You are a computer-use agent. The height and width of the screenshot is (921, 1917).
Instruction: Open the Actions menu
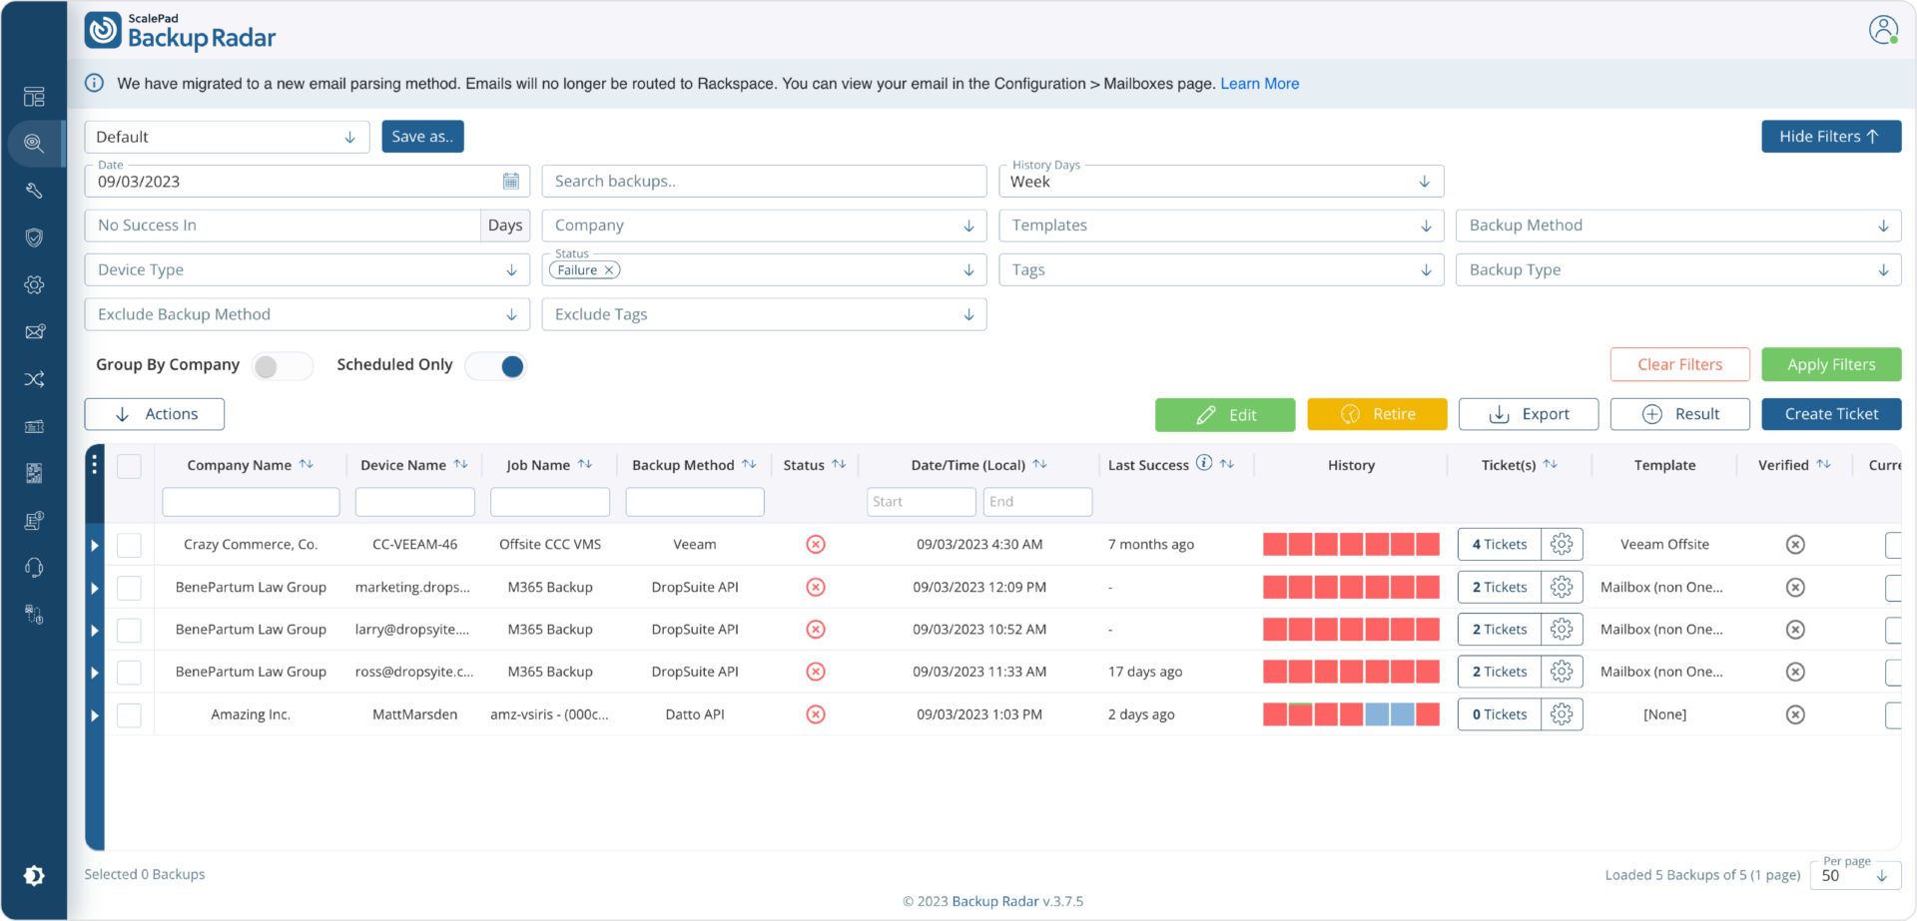155,414
